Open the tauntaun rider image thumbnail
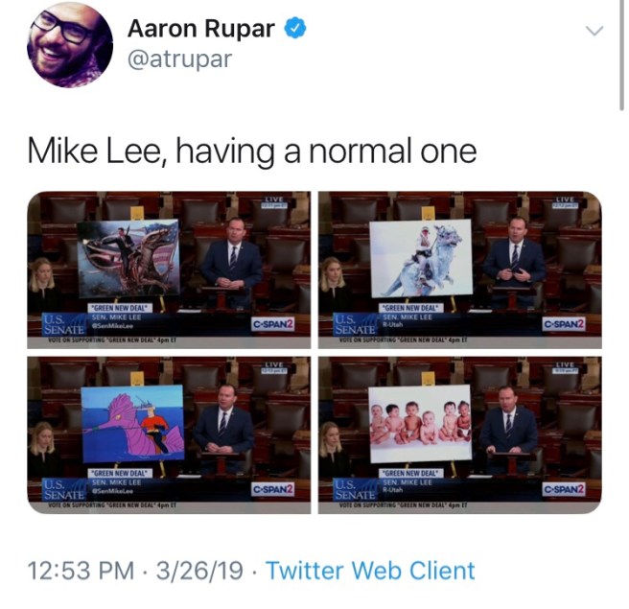The image size is (629, 609). click(x=459, y=270)
